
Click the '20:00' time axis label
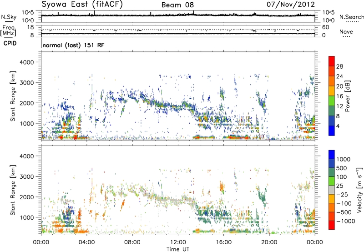tap(269, 242)
